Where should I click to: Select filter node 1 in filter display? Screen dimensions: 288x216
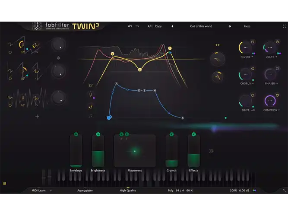click(x=170, y=48)
